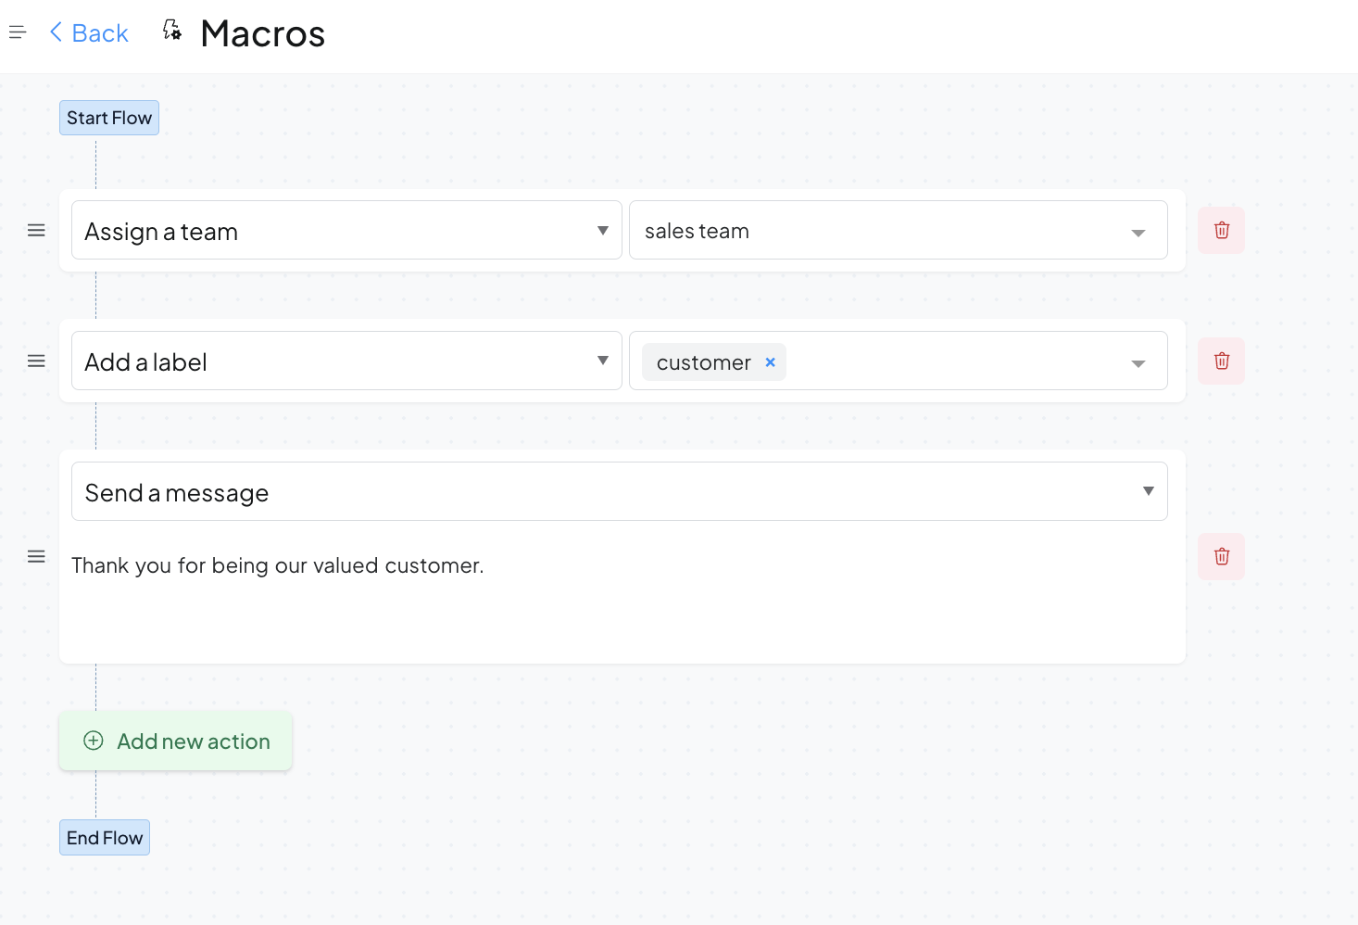The height and width of the screenshot is (925, 1358).
Task: Delete the Add a label action
Action: [1221, 361]
